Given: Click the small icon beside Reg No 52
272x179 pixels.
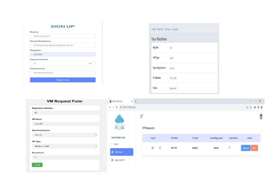Looking at the screenshot, I should point(160,148).
